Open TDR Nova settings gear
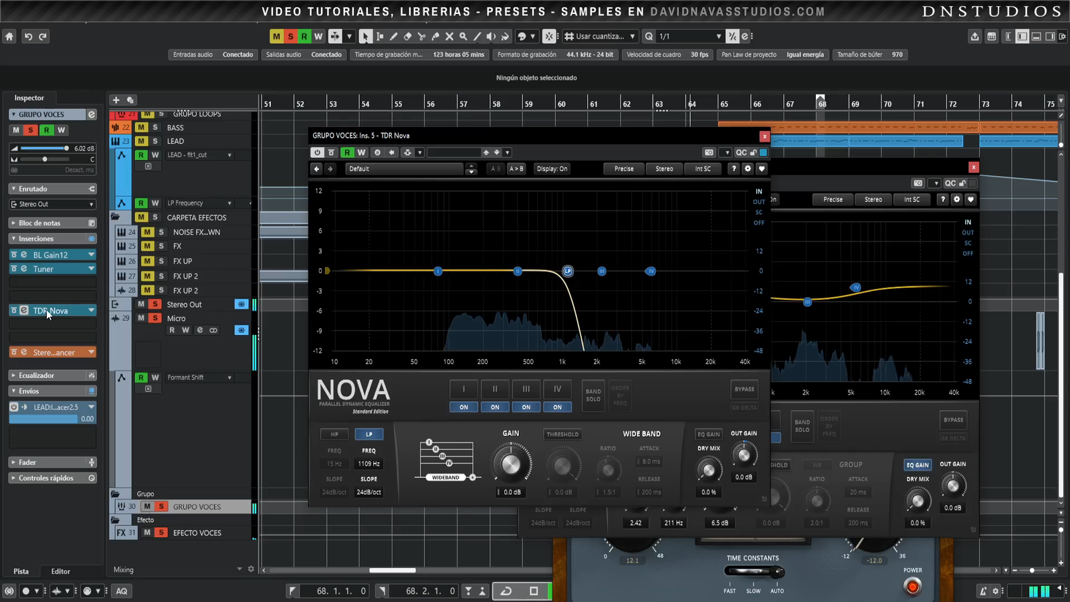 click(748, 169)
